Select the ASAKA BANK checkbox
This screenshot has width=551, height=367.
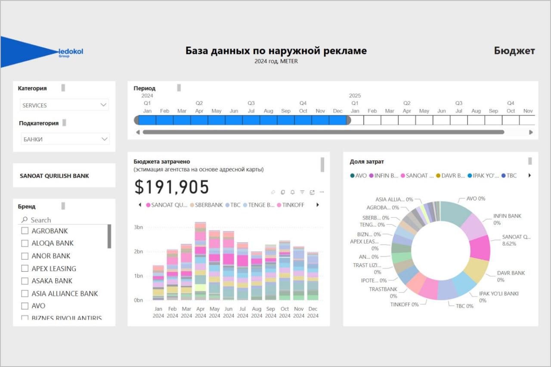click(25, 281)
